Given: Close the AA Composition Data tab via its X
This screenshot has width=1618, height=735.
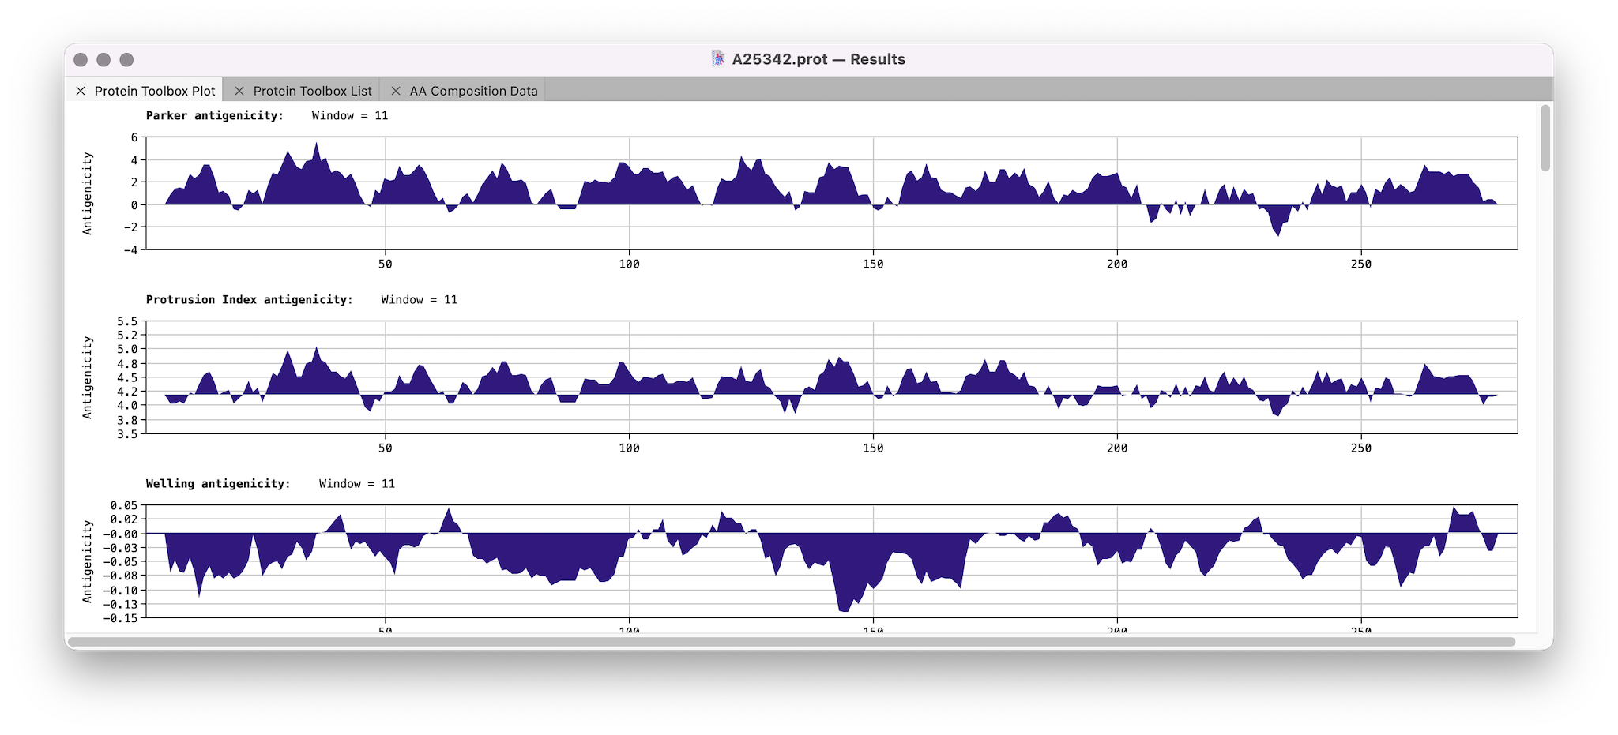Looking at the screenshot, I should click(397, 90).
